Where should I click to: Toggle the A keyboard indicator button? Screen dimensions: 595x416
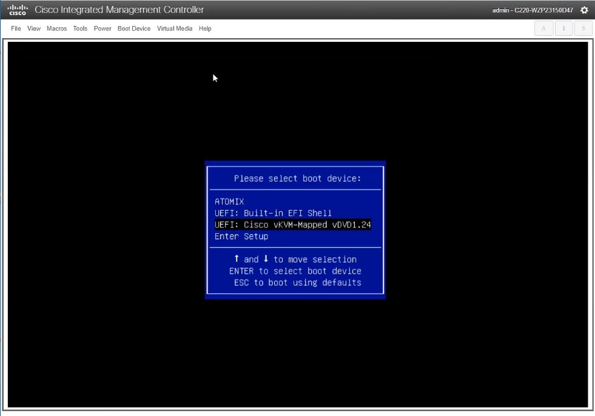[x=544, y=28]
